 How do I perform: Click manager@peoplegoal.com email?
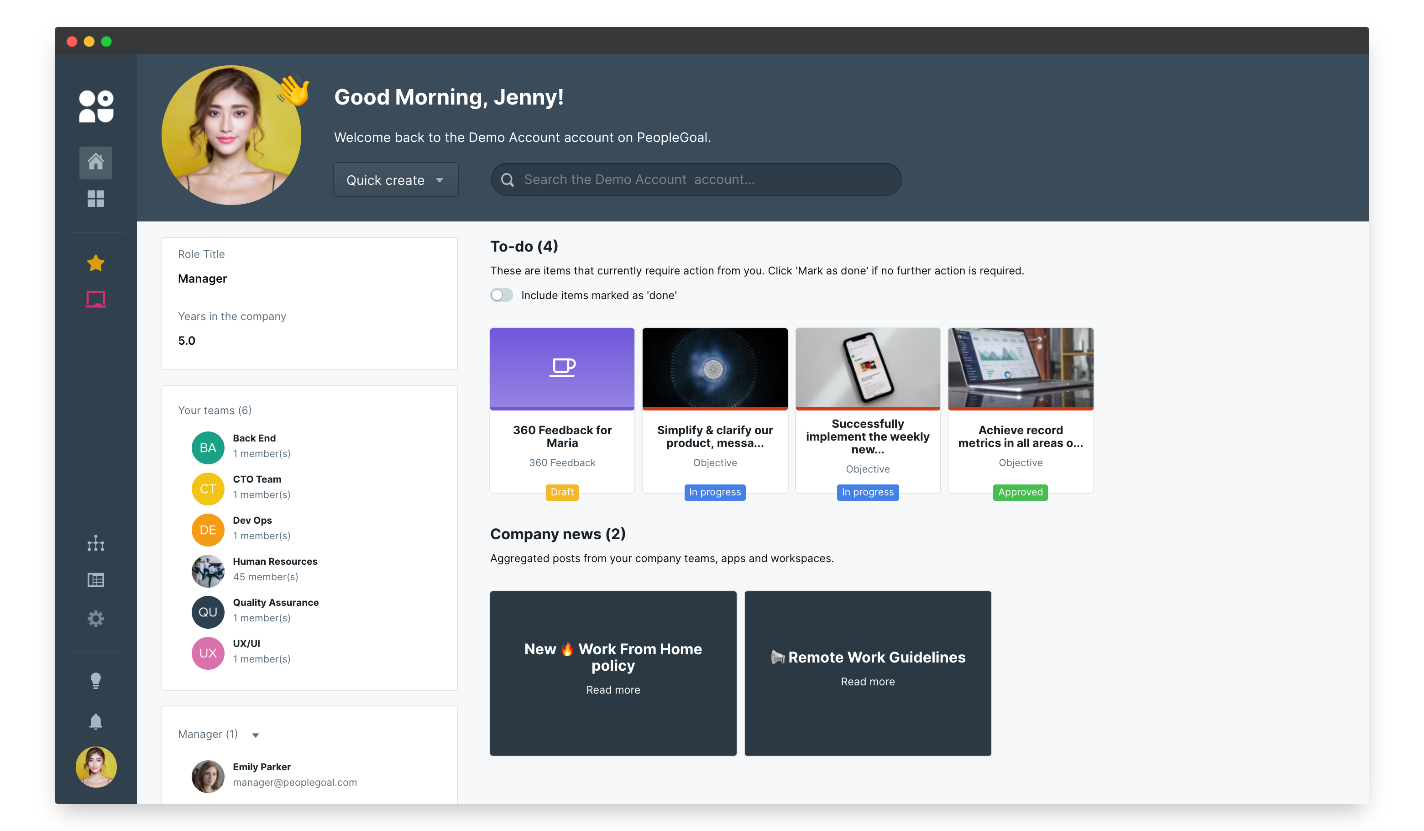pyautogui.click(x=294, y=783)
